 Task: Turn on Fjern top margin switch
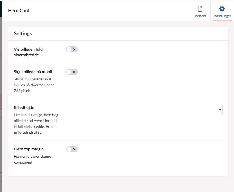tap(72, 149)
